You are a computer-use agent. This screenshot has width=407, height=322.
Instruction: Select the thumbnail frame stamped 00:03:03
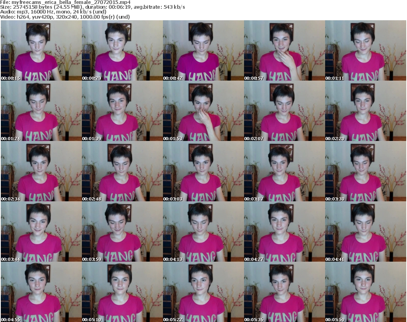[203, 171]
